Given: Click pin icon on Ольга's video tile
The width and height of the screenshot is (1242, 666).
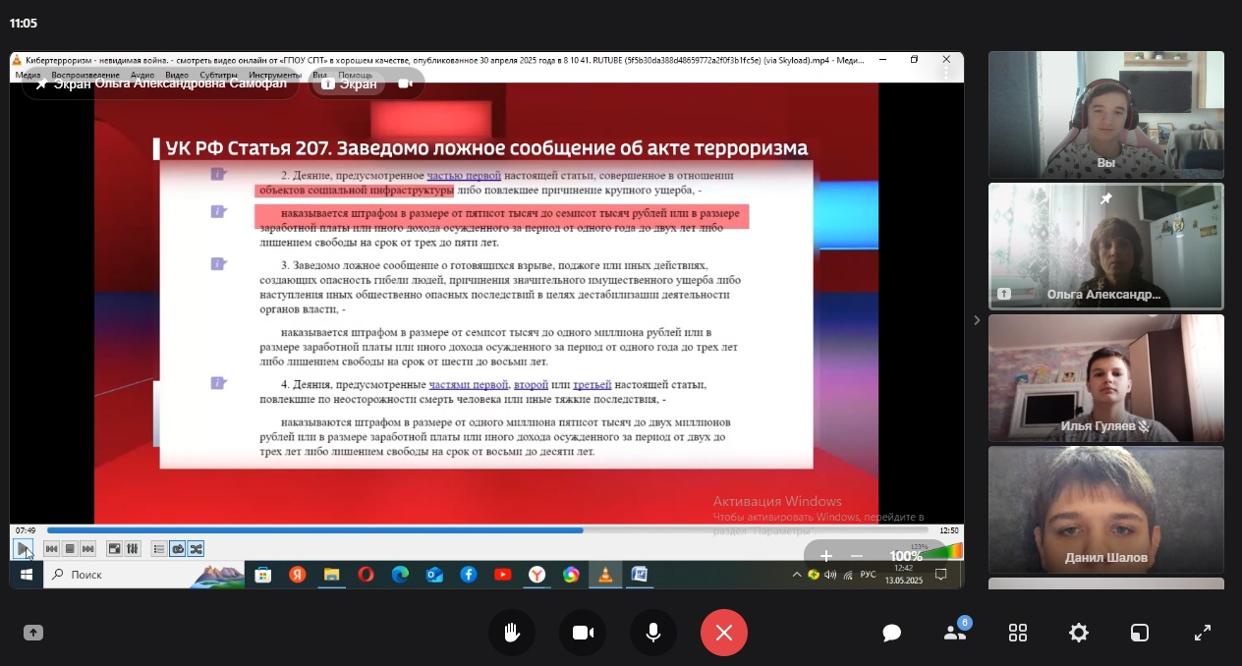Looking at the screenshot, I should (1106, 198).
